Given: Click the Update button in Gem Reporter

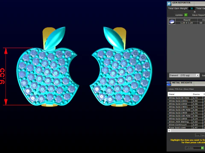Looking at the screenshot, I should [x=181, y=15].
